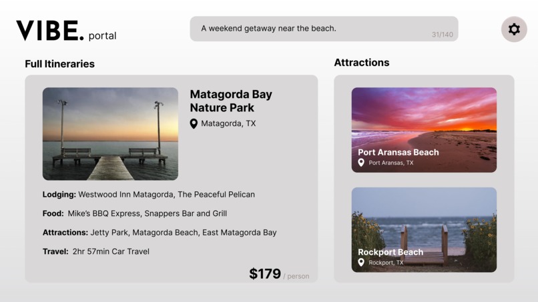Select the Matagorda Bay Nature Park title

(x=231, y=101)
